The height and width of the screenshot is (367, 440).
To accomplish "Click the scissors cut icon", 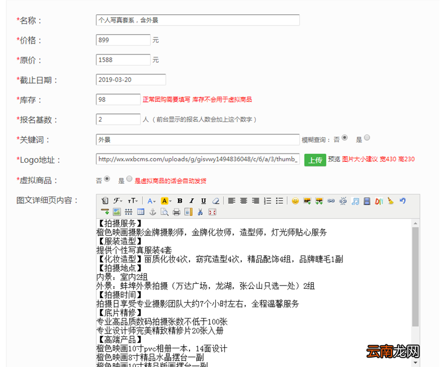I will point(200,212).
